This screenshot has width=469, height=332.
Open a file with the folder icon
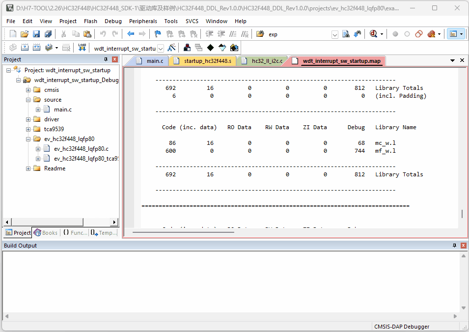(25, 34)
